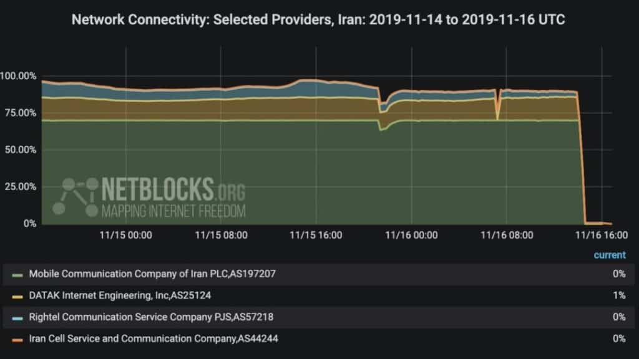Toggle Iran Cell Service and Communication series
639x359 pixels.
click(154, 338)
